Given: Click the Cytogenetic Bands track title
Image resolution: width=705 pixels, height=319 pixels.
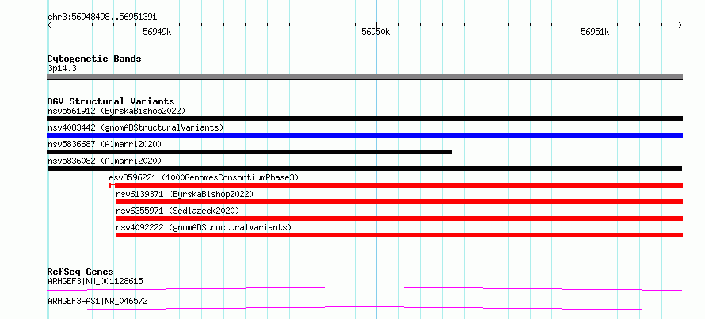Looking at the screenshot, I should tap(94, 59).
